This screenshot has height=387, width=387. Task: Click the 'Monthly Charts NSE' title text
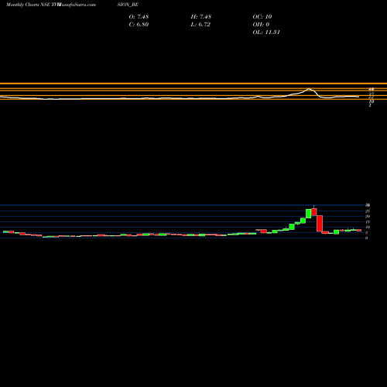pos(28,5)
